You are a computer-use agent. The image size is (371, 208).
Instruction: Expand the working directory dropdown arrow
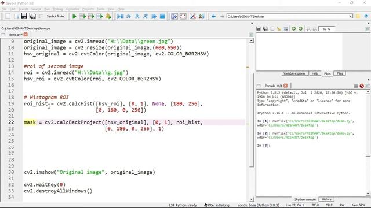[351, 16]
